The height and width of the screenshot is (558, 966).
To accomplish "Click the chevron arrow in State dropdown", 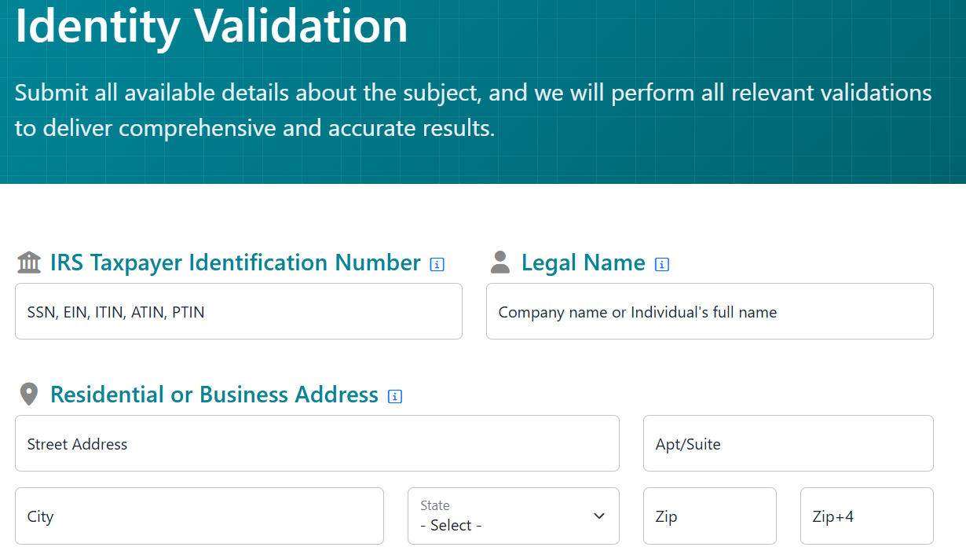I will coord(599,516).
